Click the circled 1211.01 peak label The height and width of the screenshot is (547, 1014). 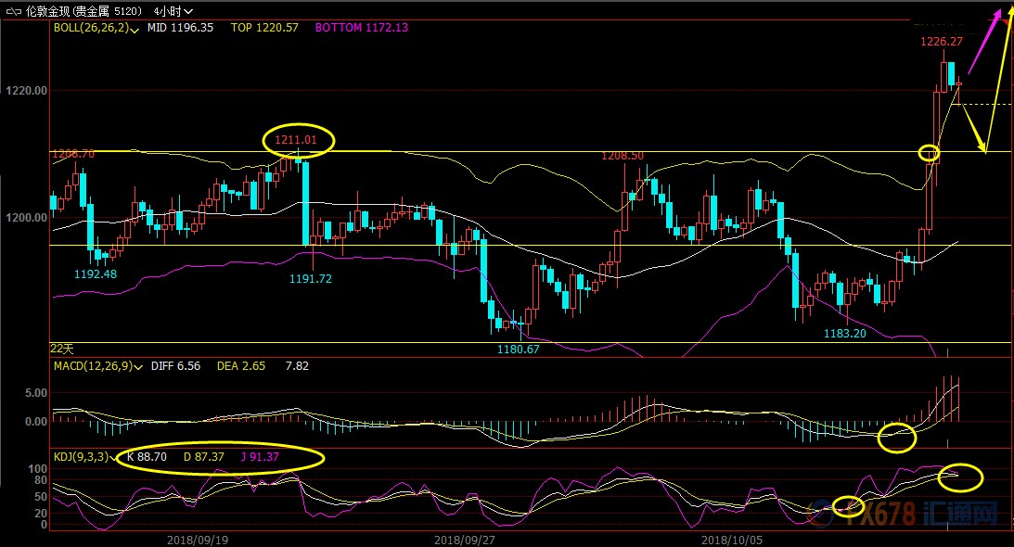pyautogui.click(x=299, y=140)
